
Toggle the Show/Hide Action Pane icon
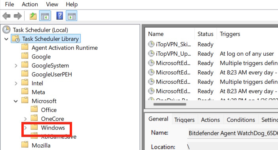tap(71, 16)
